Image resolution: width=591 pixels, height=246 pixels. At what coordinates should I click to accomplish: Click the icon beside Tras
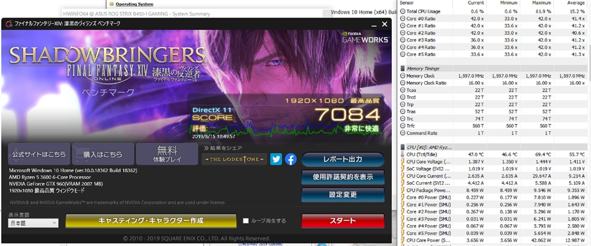403,112
